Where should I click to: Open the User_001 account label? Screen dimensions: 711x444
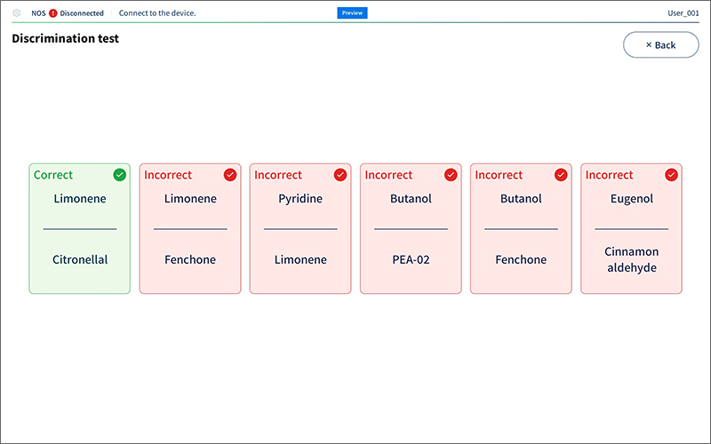[683, 13]
